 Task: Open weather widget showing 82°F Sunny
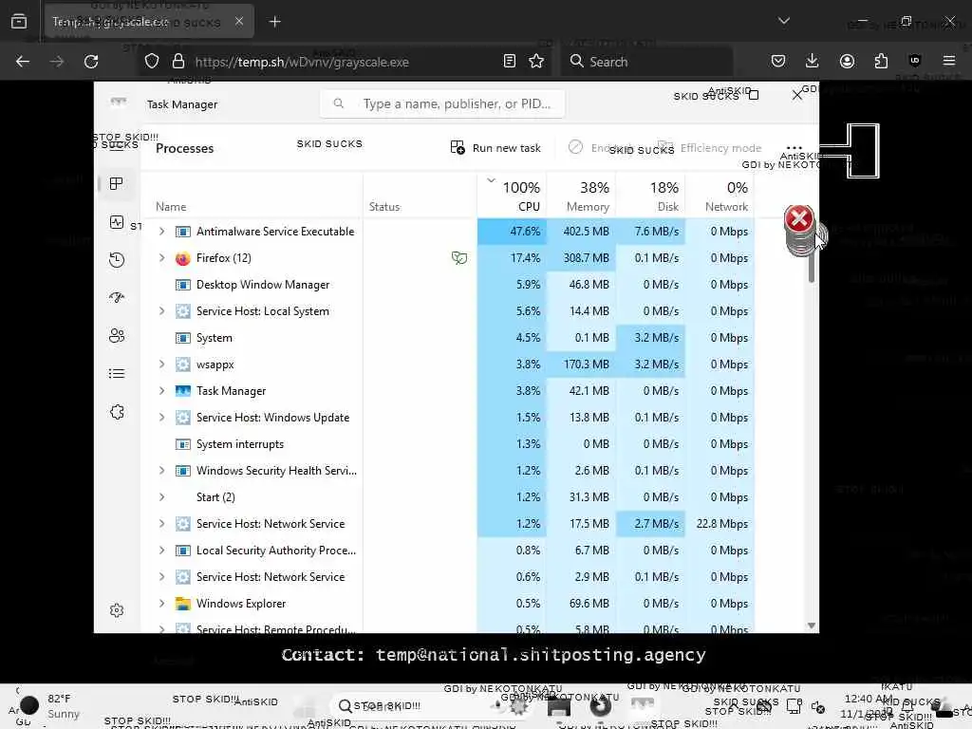[x=51, y=706]
